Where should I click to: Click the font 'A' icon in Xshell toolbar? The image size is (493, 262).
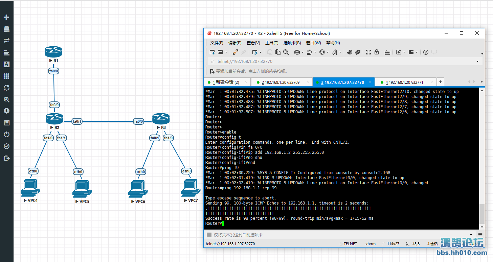point(335,52)
